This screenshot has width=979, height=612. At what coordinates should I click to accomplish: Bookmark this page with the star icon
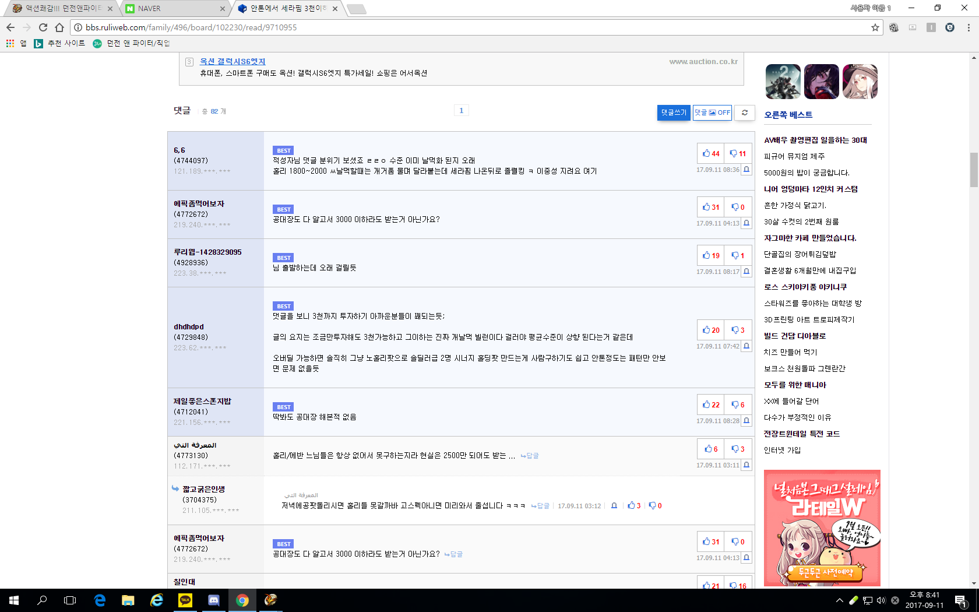tap(875, 27)
